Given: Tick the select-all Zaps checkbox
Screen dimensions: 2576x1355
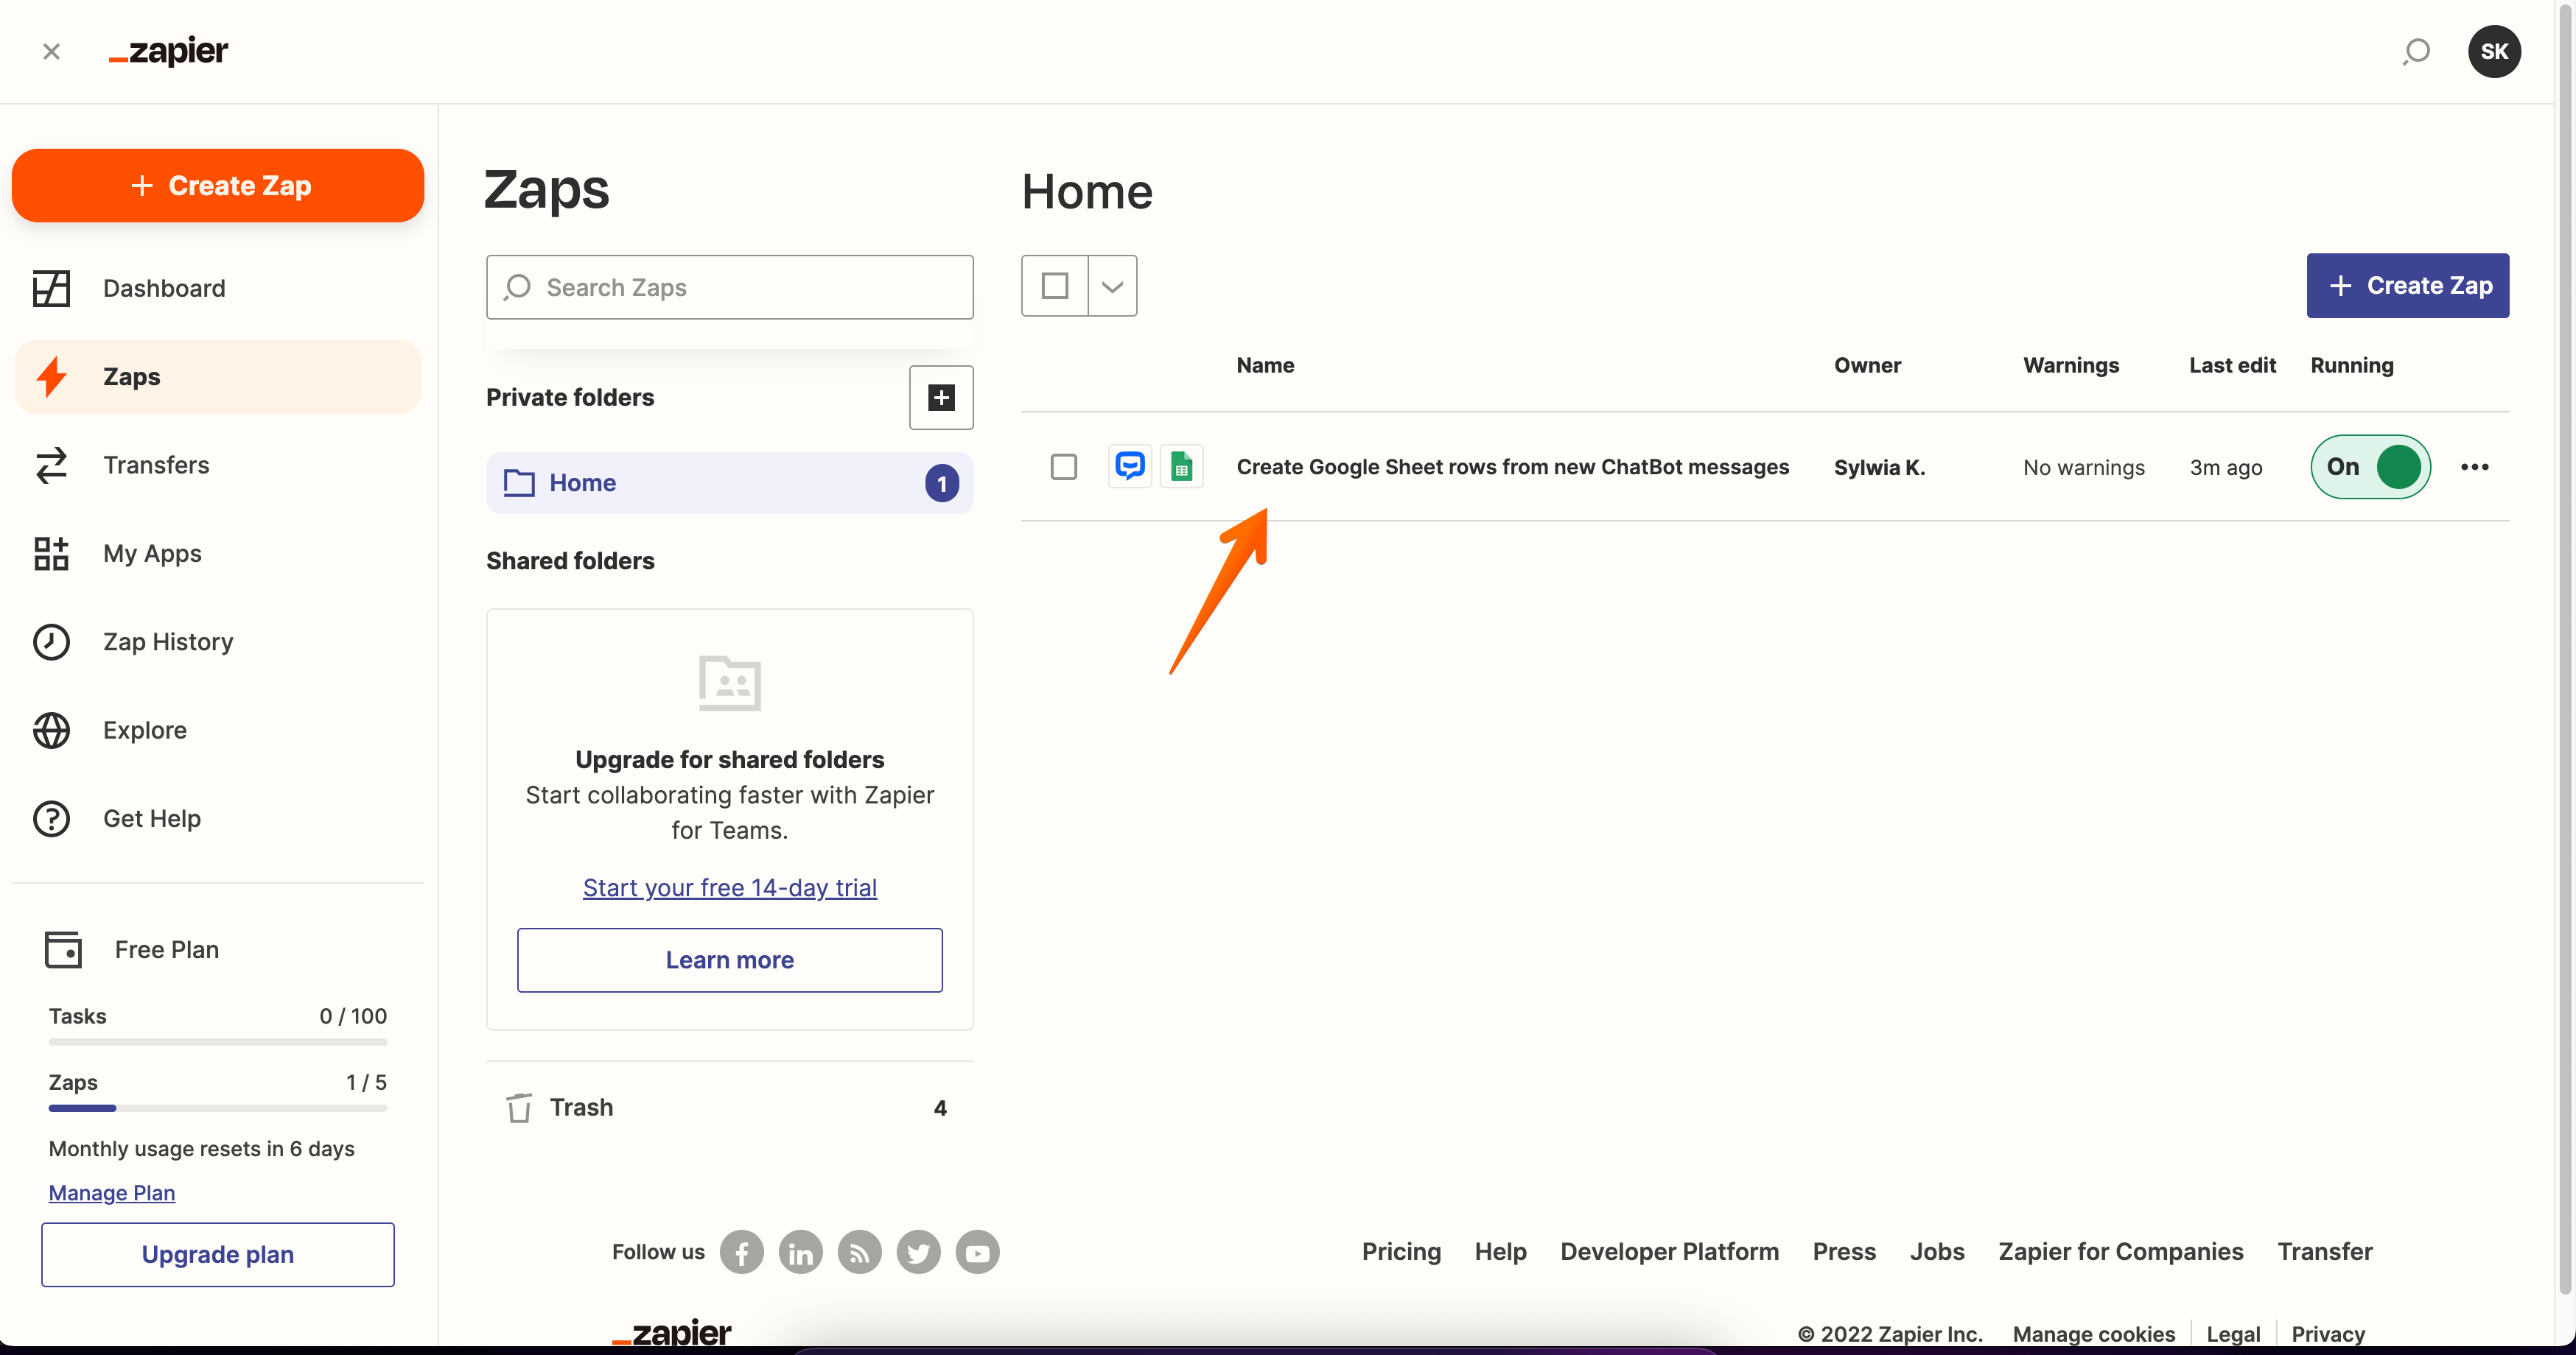Looking at the screenshot, I should 1055,286.
